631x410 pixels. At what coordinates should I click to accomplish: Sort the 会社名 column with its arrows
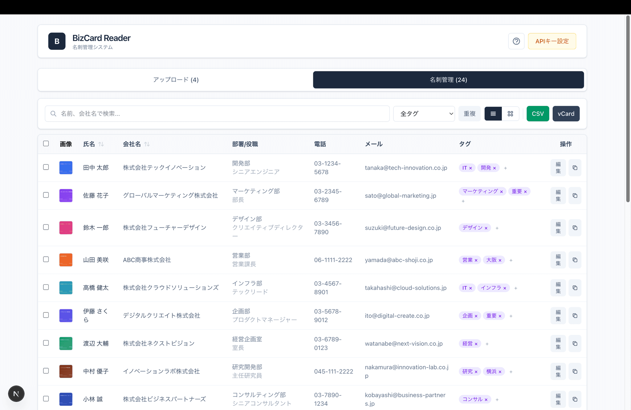147,144
